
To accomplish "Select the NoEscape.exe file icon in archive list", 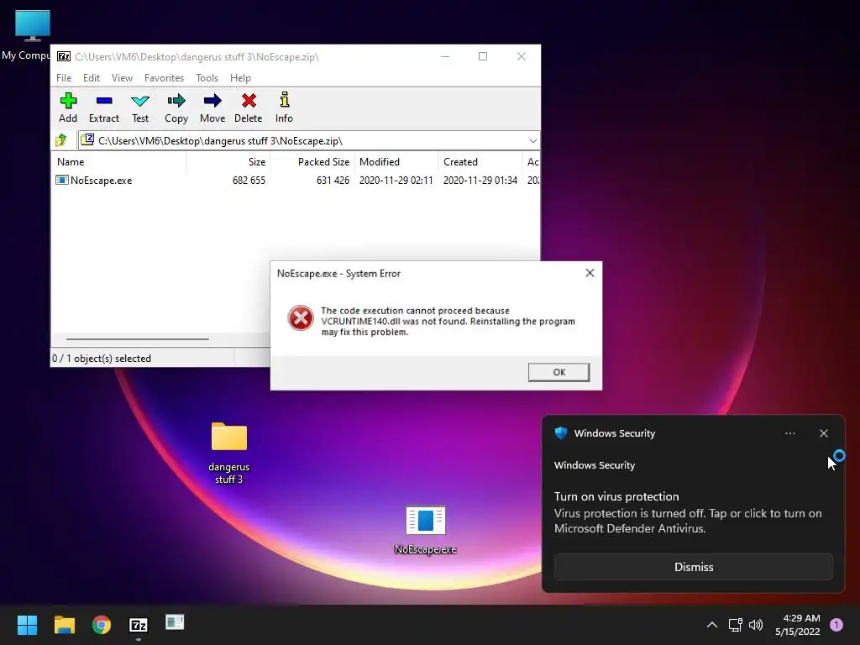I will [62, 180].
